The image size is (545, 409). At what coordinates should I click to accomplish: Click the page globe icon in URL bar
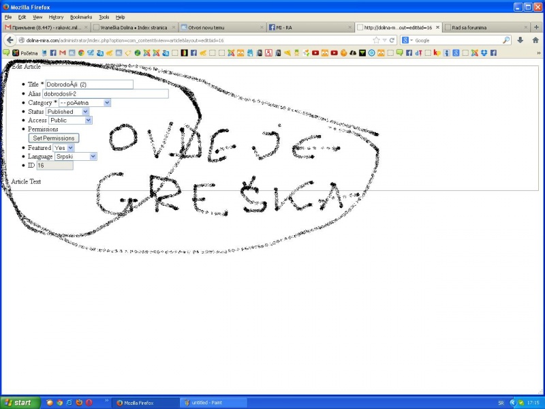pos(22,40)
